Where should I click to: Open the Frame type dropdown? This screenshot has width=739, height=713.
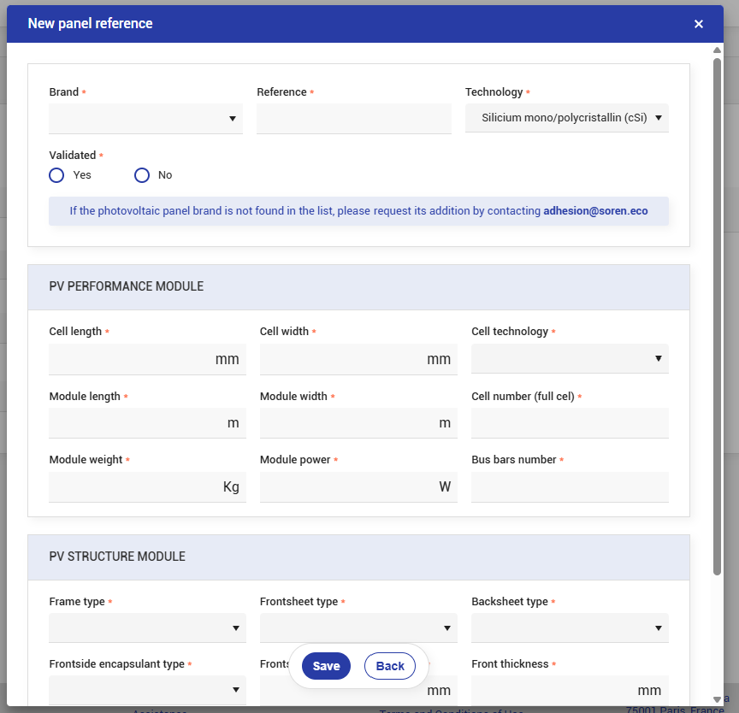(x=147, y=628)
